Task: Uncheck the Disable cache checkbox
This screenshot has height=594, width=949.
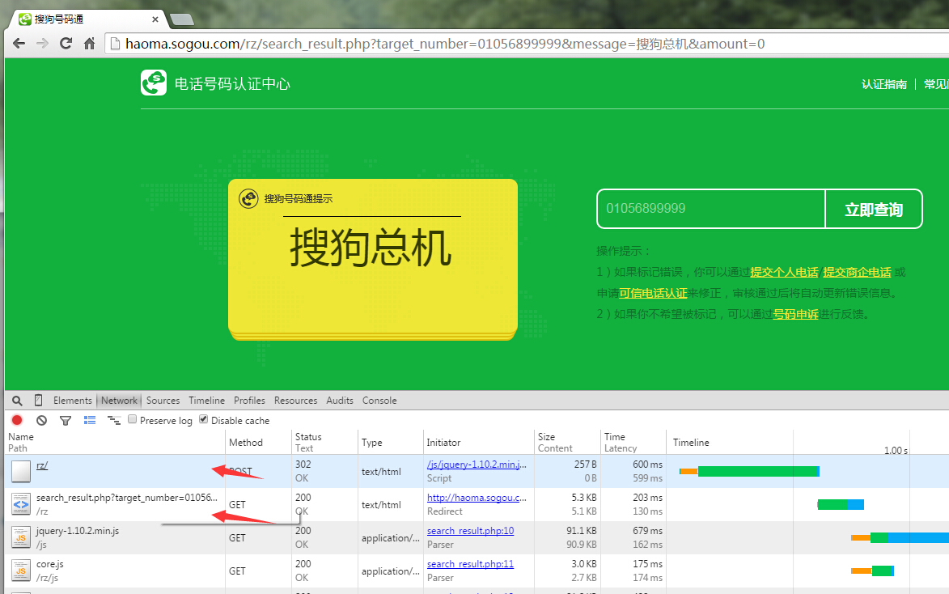Action: (x=203, y=420)
